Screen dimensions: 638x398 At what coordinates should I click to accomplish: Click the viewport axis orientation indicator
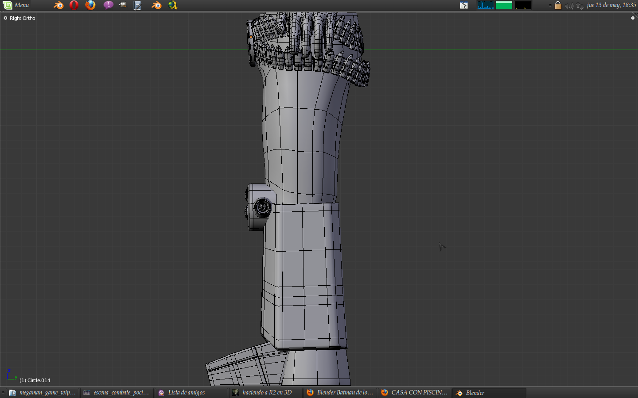(12, 375)
